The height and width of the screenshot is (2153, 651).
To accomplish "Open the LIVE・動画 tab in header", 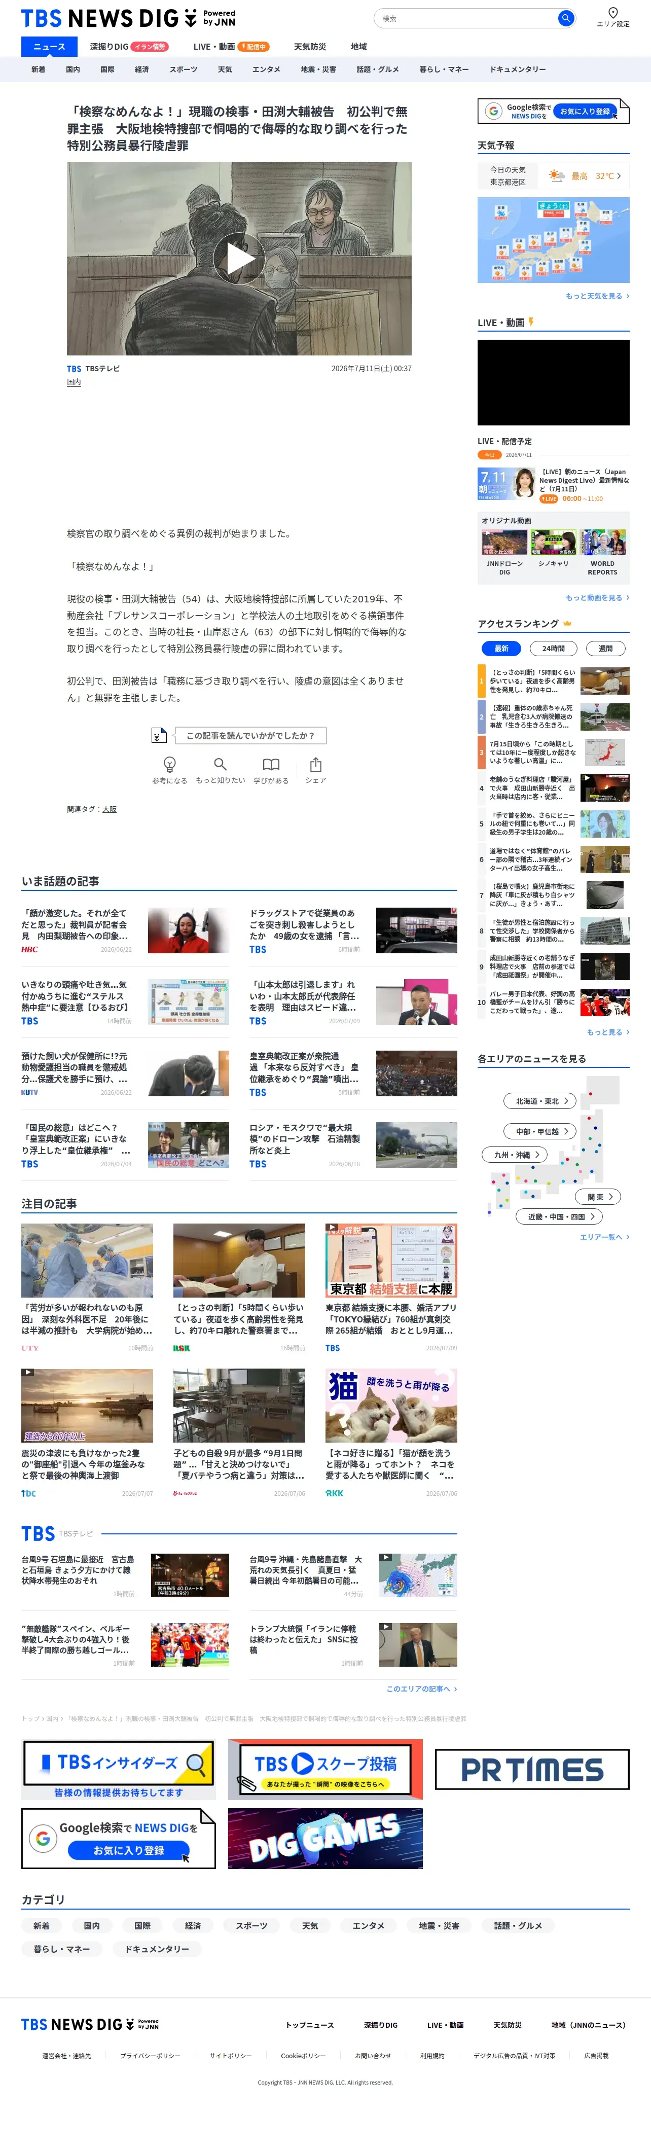I will tap(231, 47).
